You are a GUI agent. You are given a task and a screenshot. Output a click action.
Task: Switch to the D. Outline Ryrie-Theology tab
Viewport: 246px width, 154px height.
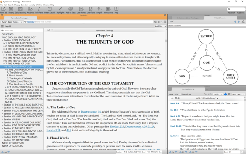tap(188, 18)
